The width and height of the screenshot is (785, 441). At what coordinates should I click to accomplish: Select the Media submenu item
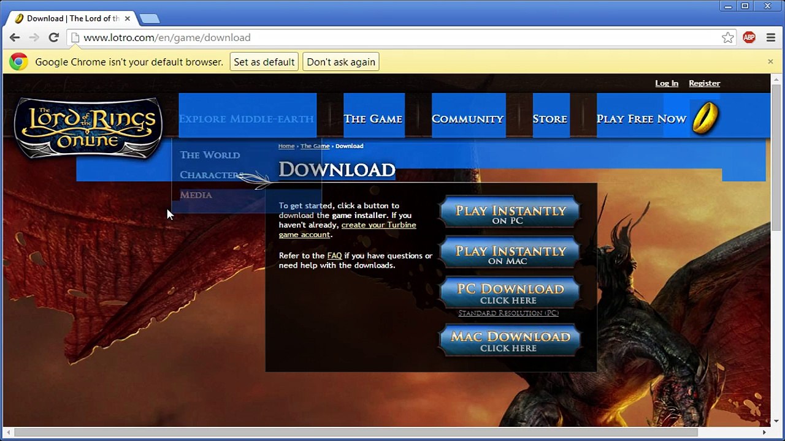[x=196, y=195]
